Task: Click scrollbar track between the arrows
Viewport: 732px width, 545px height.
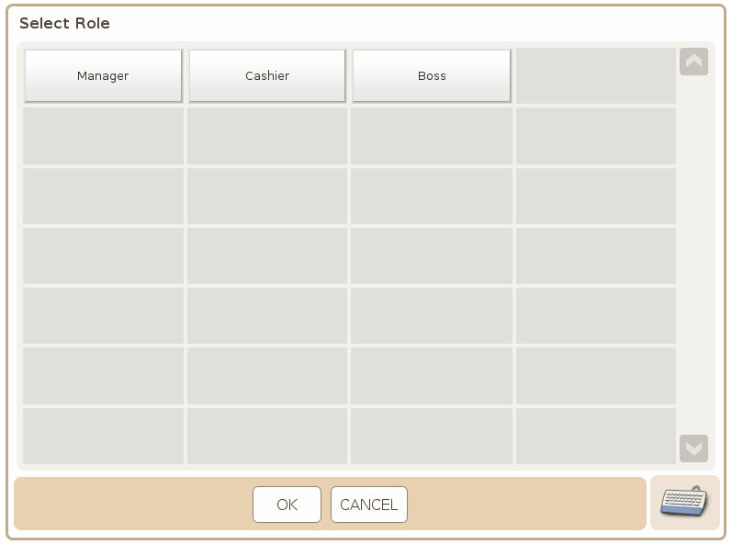Action: [x=693, y=255]
